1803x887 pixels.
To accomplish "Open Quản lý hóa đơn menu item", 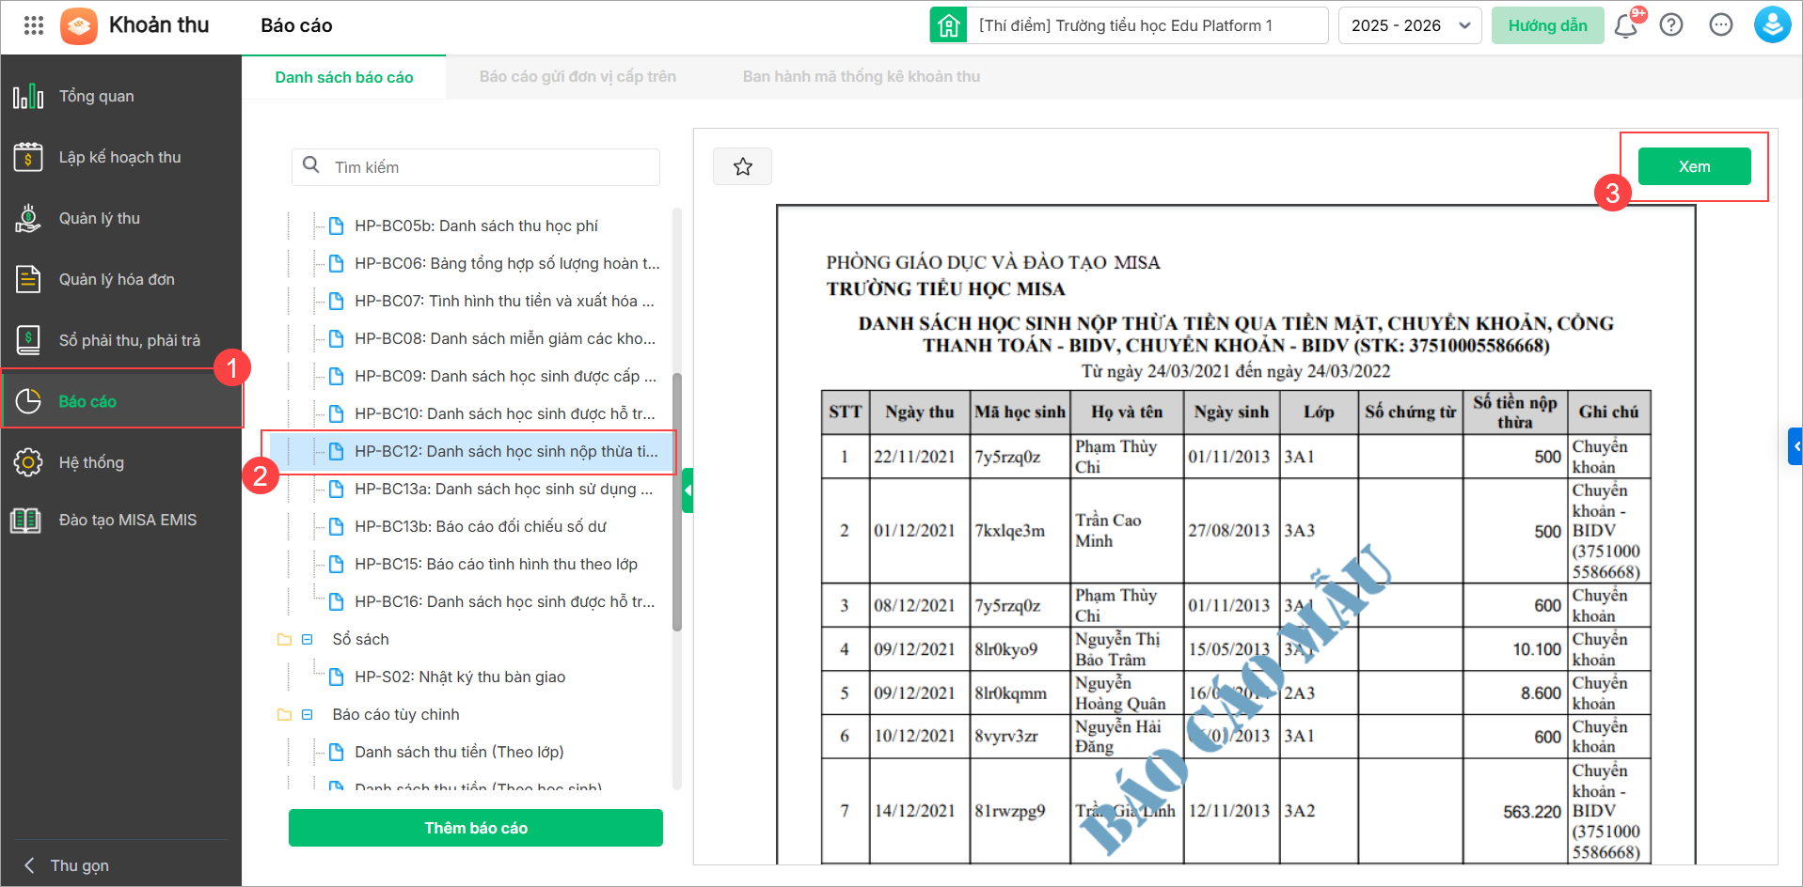I will point(121,279).
